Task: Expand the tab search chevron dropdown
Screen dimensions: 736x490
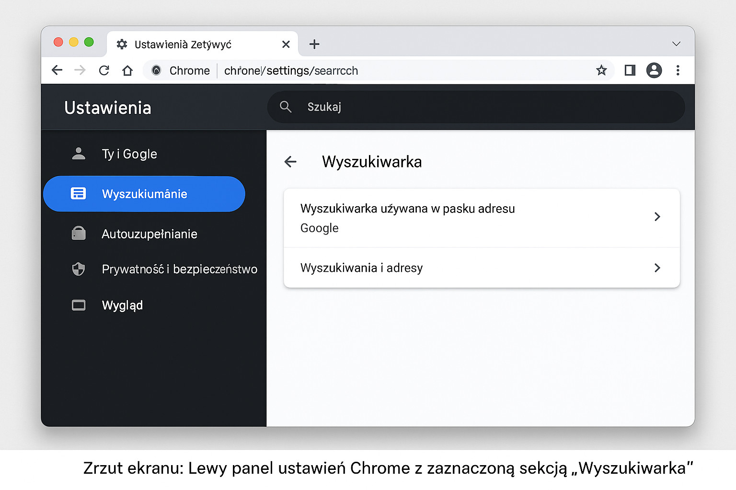Action: (x=676, y=44)
